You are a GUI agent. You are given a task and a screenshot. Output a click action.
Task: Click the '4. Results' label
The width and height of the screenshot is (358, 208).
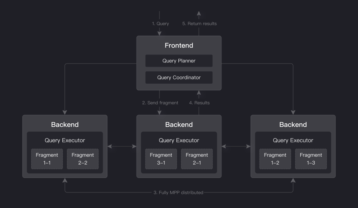tap(199, 103)
